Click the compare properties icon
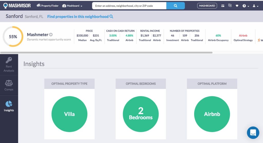263x143 pixels. (230, 5)
